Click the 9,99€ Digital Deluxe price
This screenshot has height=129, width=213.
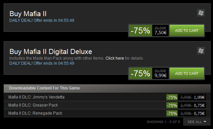(x=161, y=75)
